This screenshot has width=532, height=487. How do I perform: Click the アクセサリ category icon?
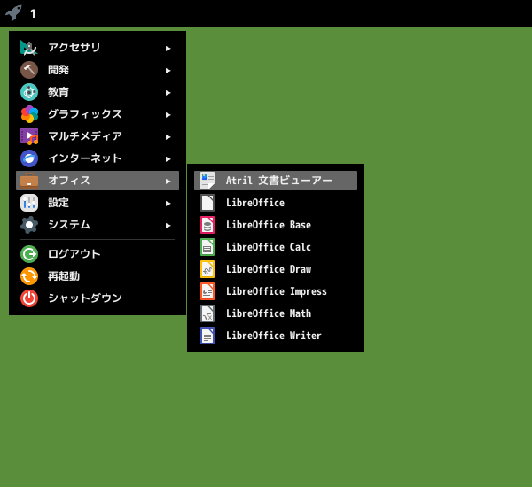(29, 48)
